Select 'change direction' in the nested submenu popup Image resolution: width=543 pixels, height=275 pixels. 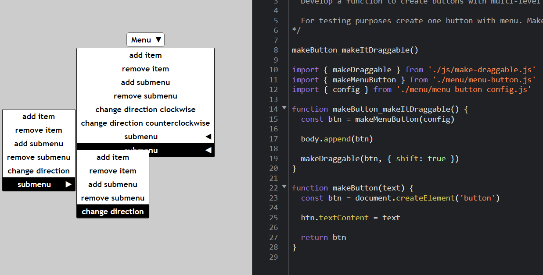click(113, 212)
